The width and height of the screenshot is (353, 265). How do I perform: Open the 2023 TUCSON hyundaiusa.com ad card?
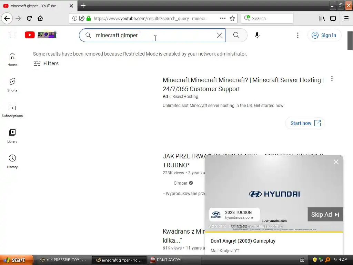tap(234, 215)
